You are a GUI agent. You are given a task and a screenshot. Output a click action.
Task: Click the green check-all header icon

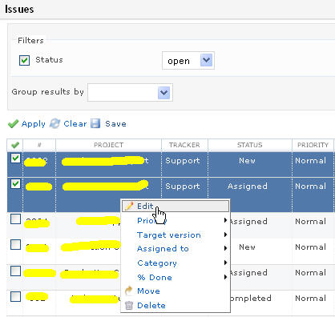point(15,145)
